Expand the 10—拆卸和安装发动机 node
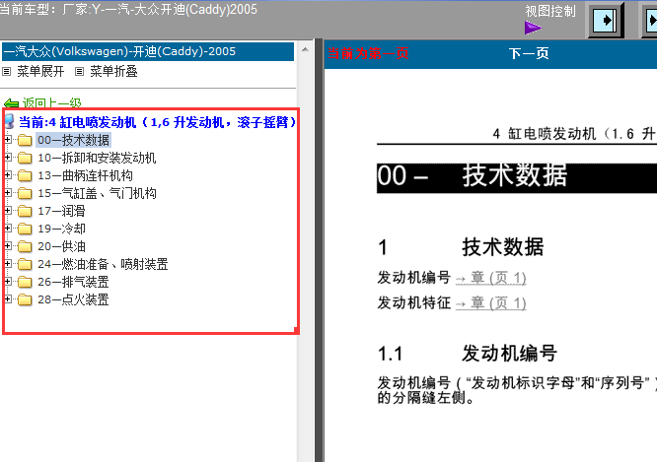The image size is (657, 462). click(x=8, y=158)
